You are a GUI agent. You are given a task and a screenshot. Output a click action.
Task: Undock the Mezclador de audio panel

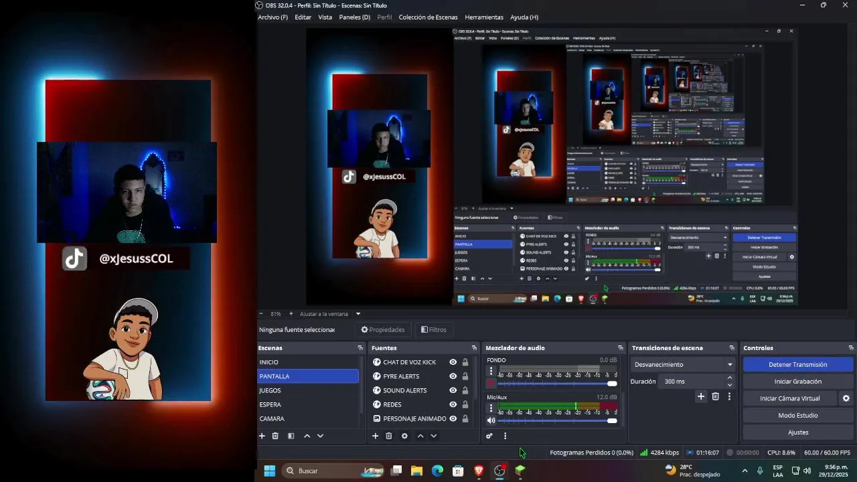click(620, 348)
